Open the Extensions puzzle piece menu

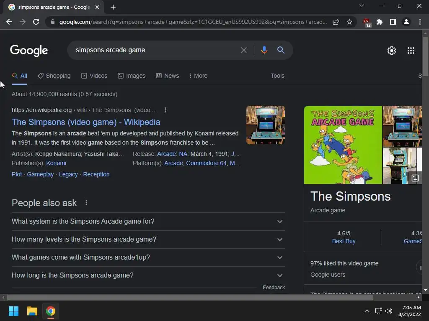[380, 22]
